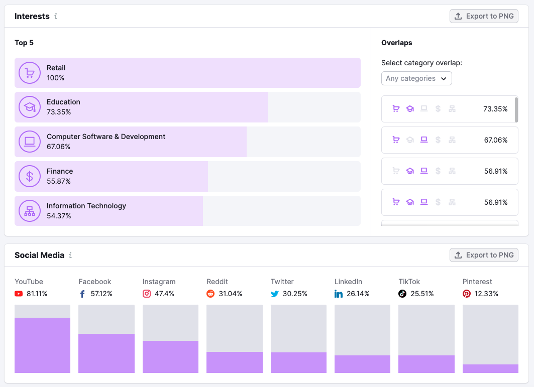Click the YouTube icon

pos(19,294)
